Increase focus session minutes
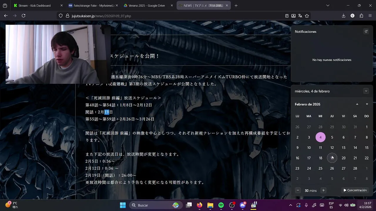 (323, 190)
